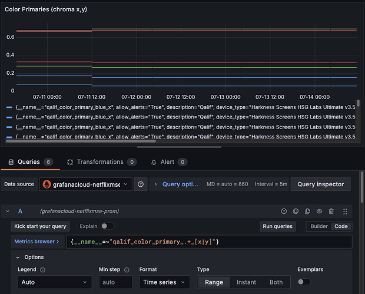Switch to Builder editor mode
This screenshot has height=294, width=365.
319,226
